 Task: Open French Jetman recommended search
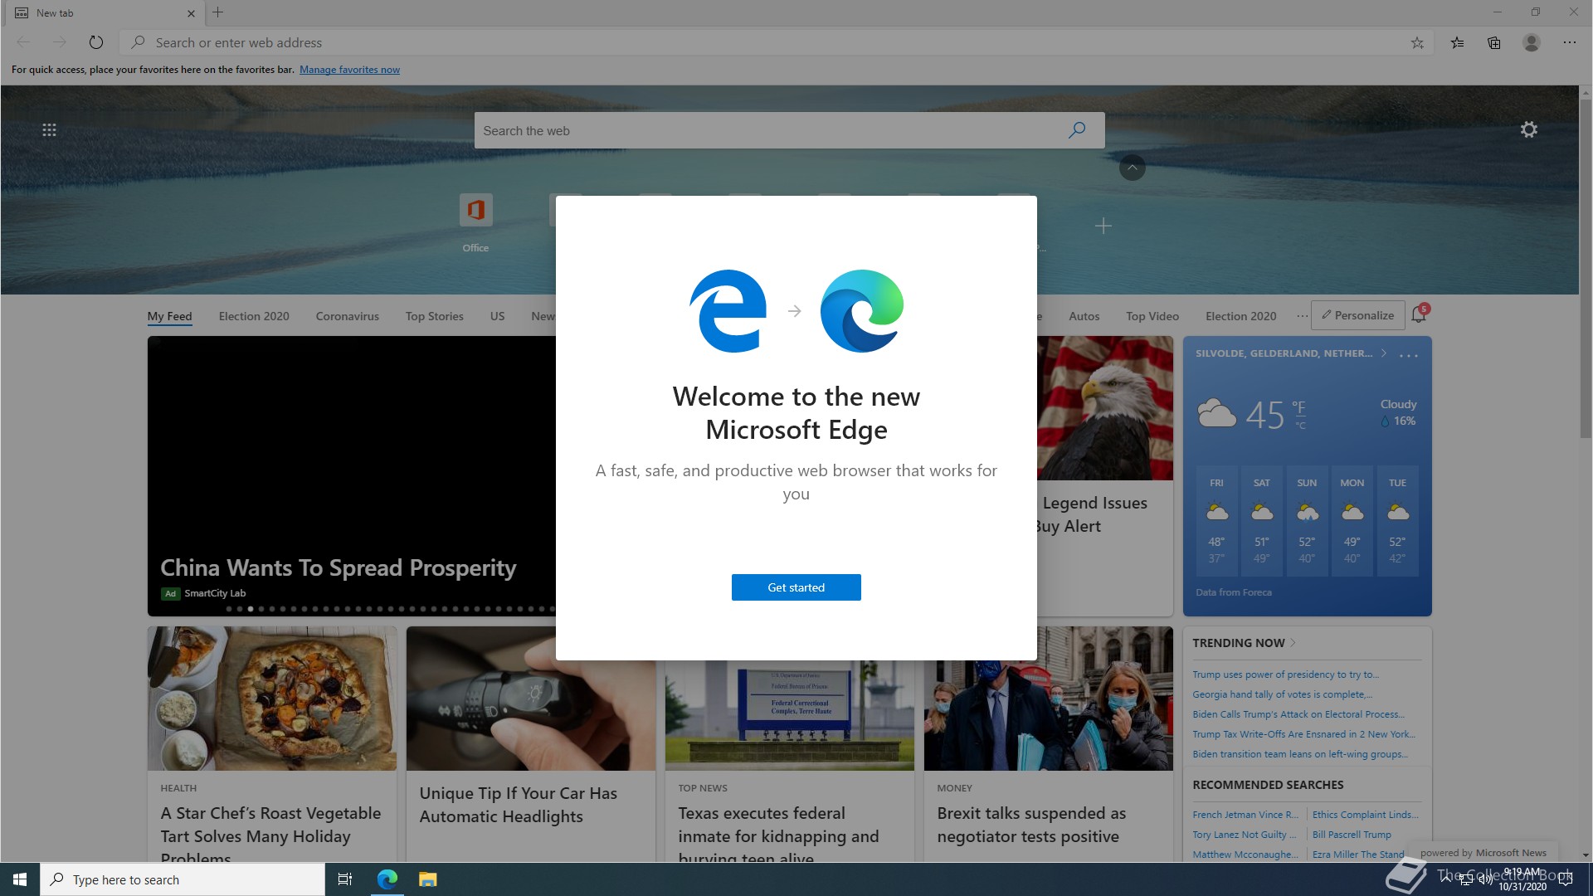[x=1245, y=815]
